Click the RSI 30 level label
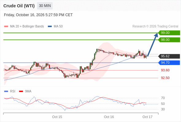Screen dimensions: 181x122 [163, 109]
